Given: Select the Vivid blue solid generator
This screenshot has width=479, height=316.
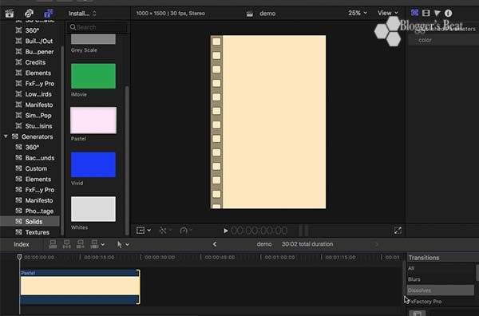Looking at the screenshot, I should (93, 165).
